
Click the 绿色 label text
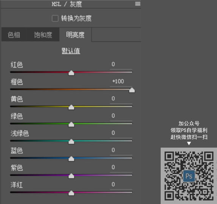click(17, 116)
